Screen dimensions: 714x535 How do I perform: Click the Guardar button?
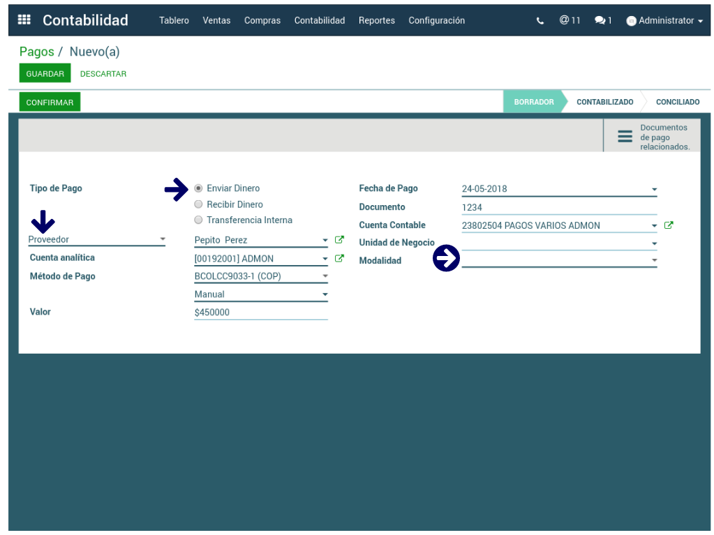(x=45, y=73)
